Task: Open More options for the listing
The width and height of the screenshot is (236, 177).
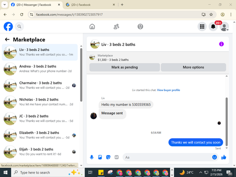Action: point(194,67)
